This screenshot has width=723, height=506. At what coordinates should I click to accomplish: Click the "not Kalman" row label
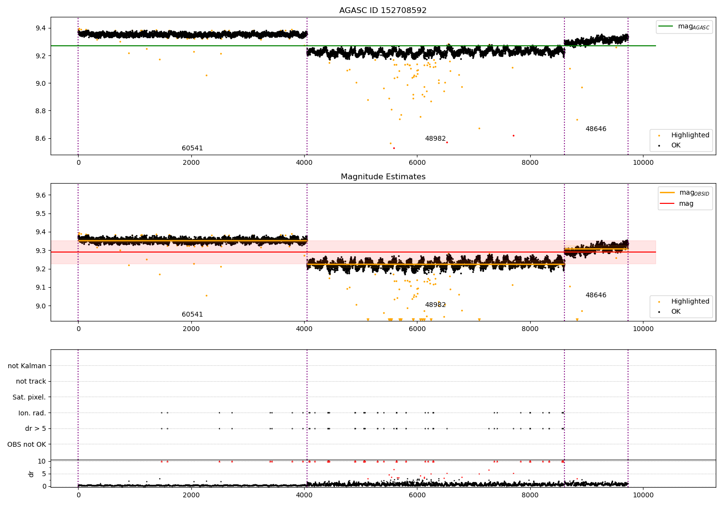tap(27, 366)
